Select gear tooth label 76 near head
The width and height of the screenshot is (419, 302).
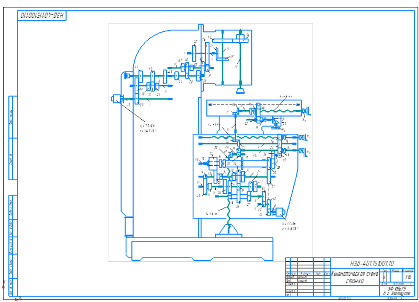(204, 40)
